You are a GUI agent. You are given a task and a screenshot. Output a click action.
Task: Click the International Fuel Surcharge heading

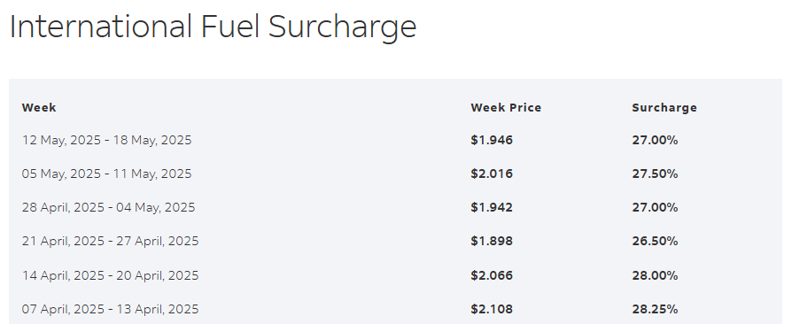(213, 27)
